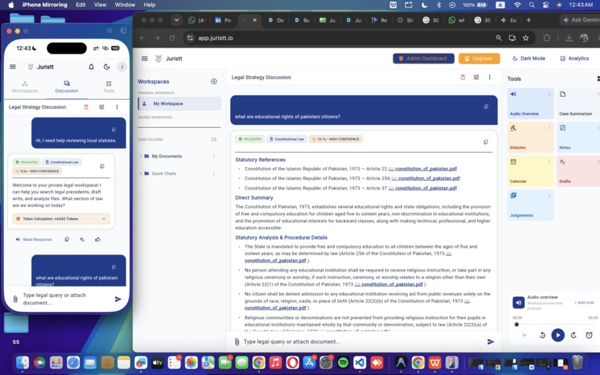This screenshot has width=600, height=375.
Task: Open a new browser tab
Action: pyautogui.click(x=529, y=20)
